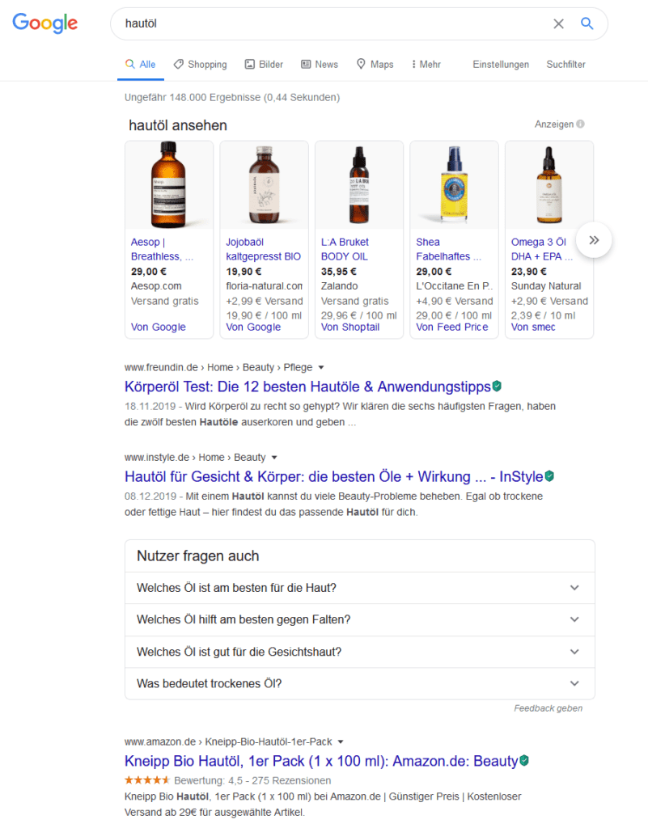Switch to the Shopping tab
648x828 pixels.
[x=200, y=65]
